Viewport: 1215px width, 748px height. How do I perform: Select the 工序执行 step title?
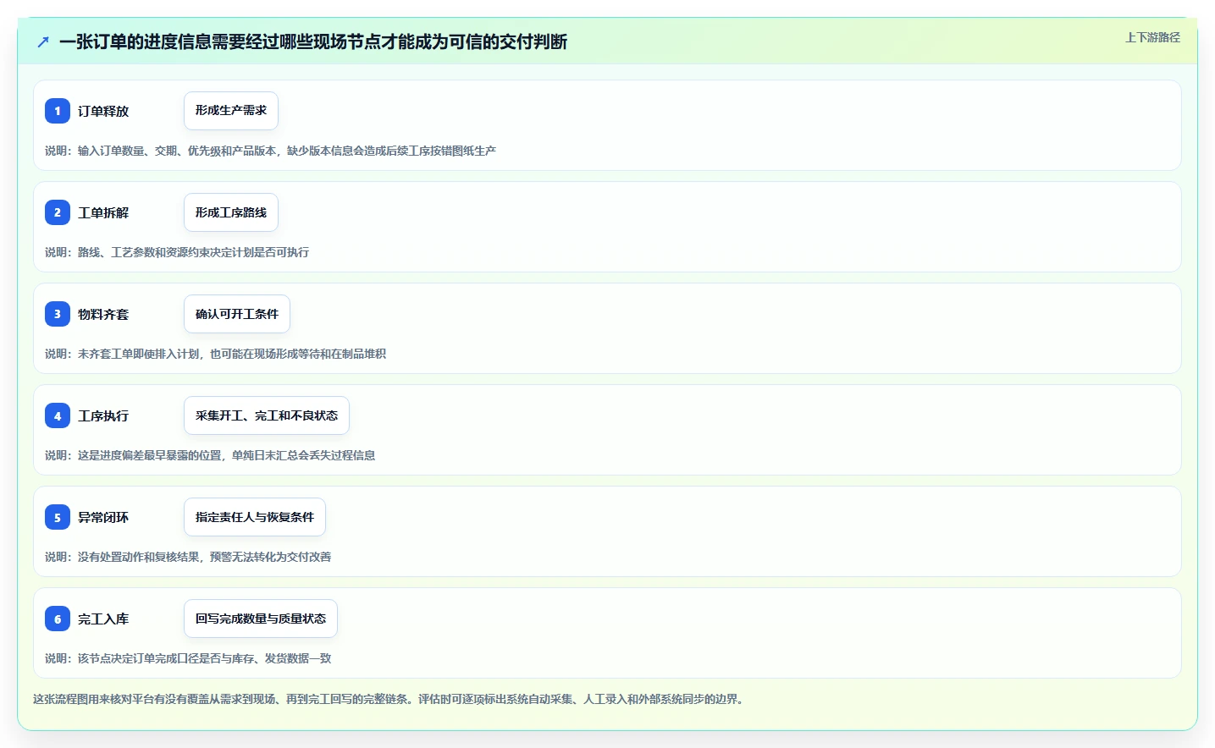click(103, 415)
